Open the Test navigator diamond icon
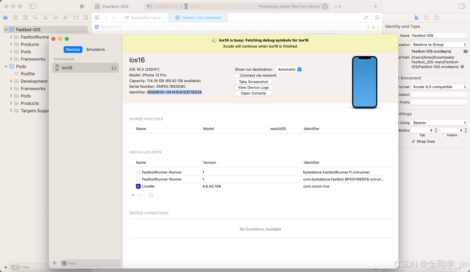 click(x=55, y=18)
